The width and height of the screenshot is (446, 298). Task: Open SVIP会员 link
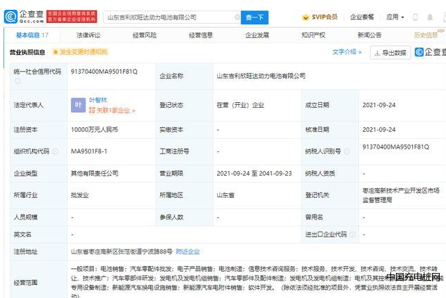[x=324, y=17]
